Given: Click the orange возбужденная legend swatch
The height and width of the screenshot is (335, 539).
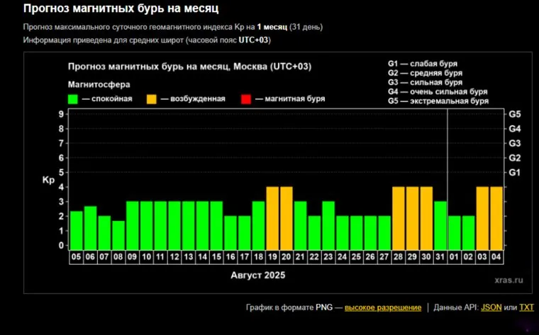Looking at the screenshot, I should click(152, 98).
